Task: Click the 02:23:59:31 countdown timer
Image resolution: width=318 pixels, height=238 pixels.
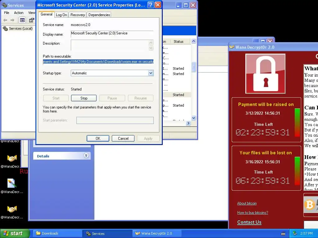Action: tap(263, 132)
